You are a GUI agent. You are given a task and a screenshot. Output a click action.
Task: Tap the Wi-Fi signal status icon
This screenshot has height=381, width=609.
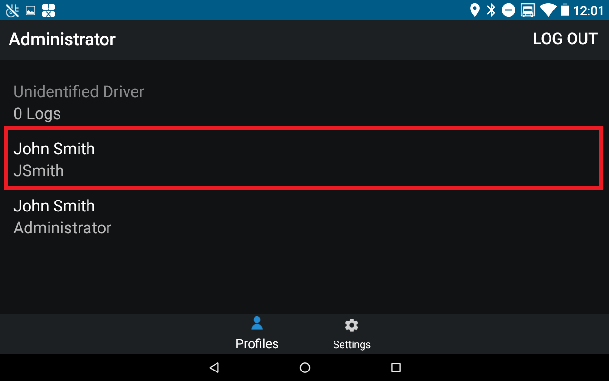pos(548,10)
